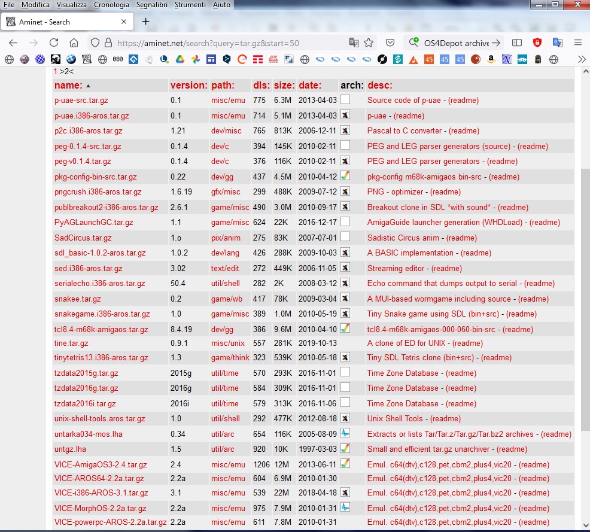Open the Firefox hamburger application menu
The image size is (590, 532).
tap(577, 43)
